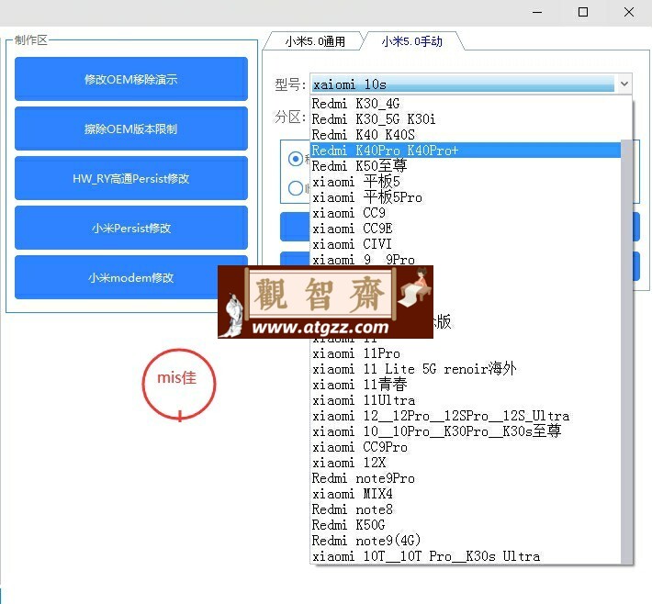This screenshot has height=604, width=652.
Task: Choose xiaomi 12__12Pro__12SPro__12S_Ultra
Action: click(466, 416)
